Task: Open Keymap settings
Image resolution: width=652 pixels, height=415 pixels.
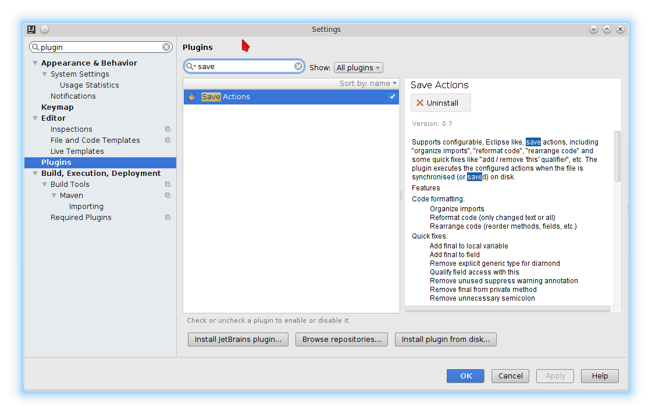Action: click(x=58, y=107)
